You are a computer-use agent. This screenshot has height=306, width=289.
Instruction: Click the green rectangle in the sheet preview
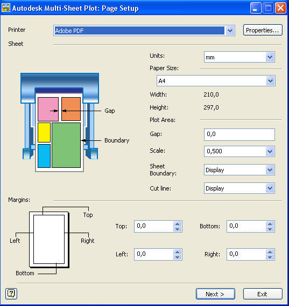(66, 145)
